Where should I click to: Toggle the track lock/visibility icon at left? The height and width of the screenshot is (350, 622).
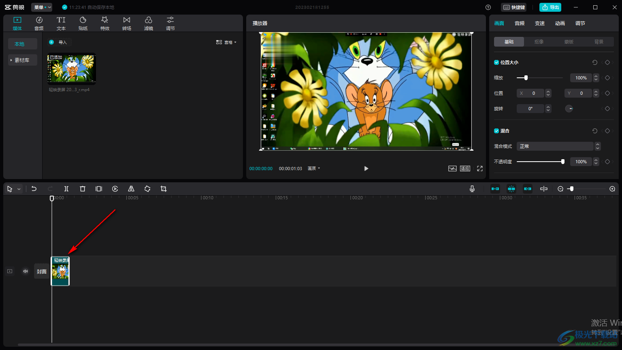(x=10, y=271)
